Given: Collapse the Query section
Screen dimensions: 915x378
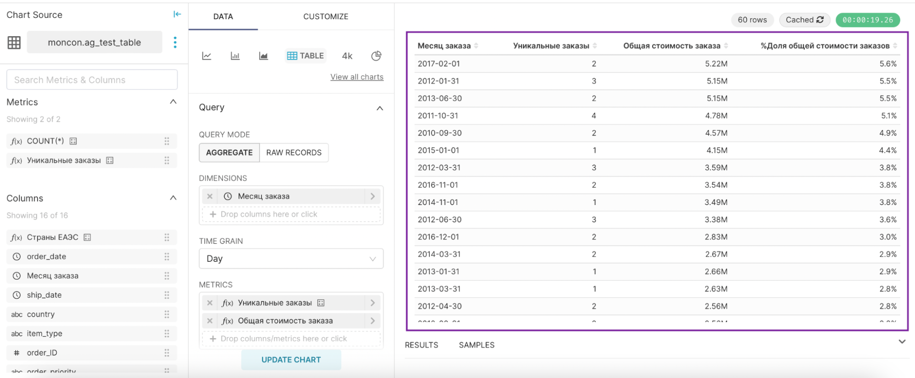Looking at the screenshot, I should click(x=379, y=108).
